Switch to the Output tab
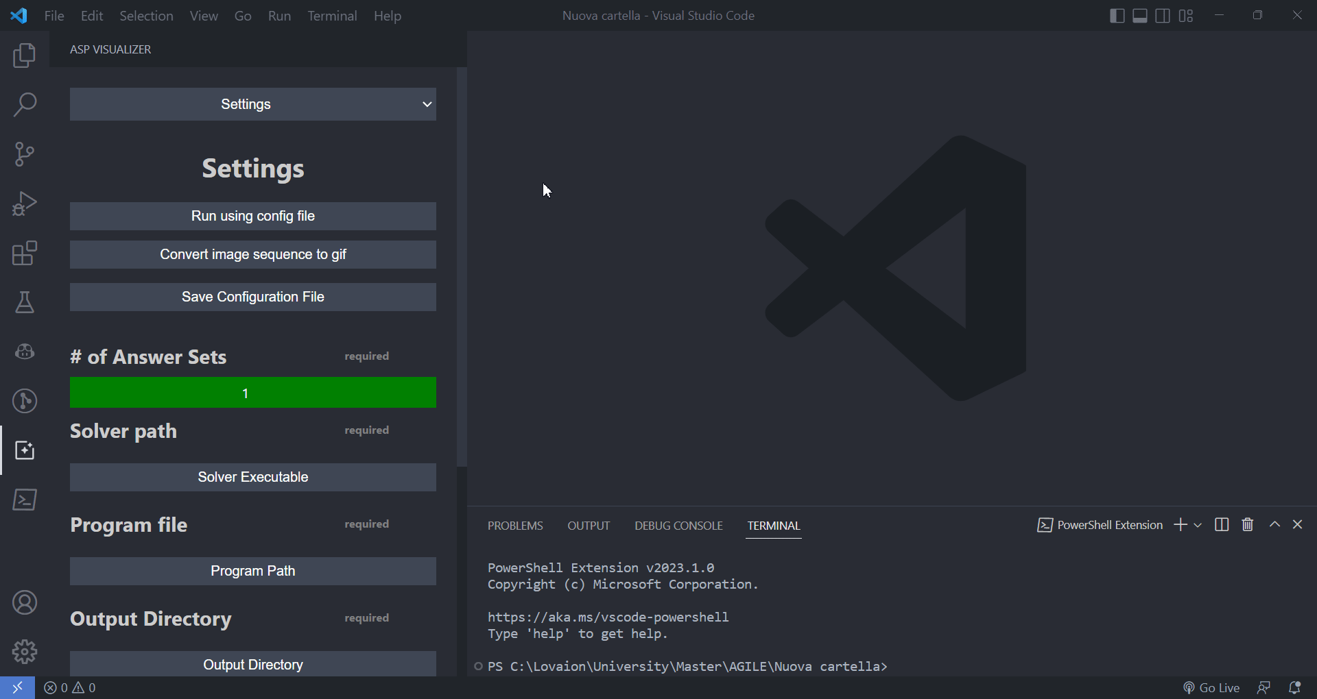Image resolution: width=1317 pixels, height=699 pixels. [x=589, y=526]
